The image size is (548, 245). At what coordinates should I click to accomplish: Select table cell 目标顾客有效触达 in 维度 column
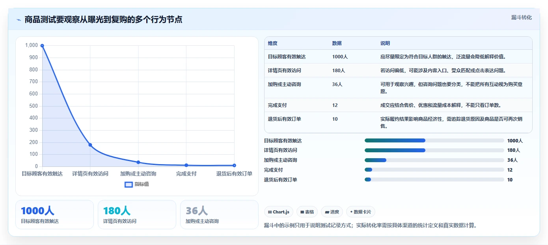(x=287, y=57)
